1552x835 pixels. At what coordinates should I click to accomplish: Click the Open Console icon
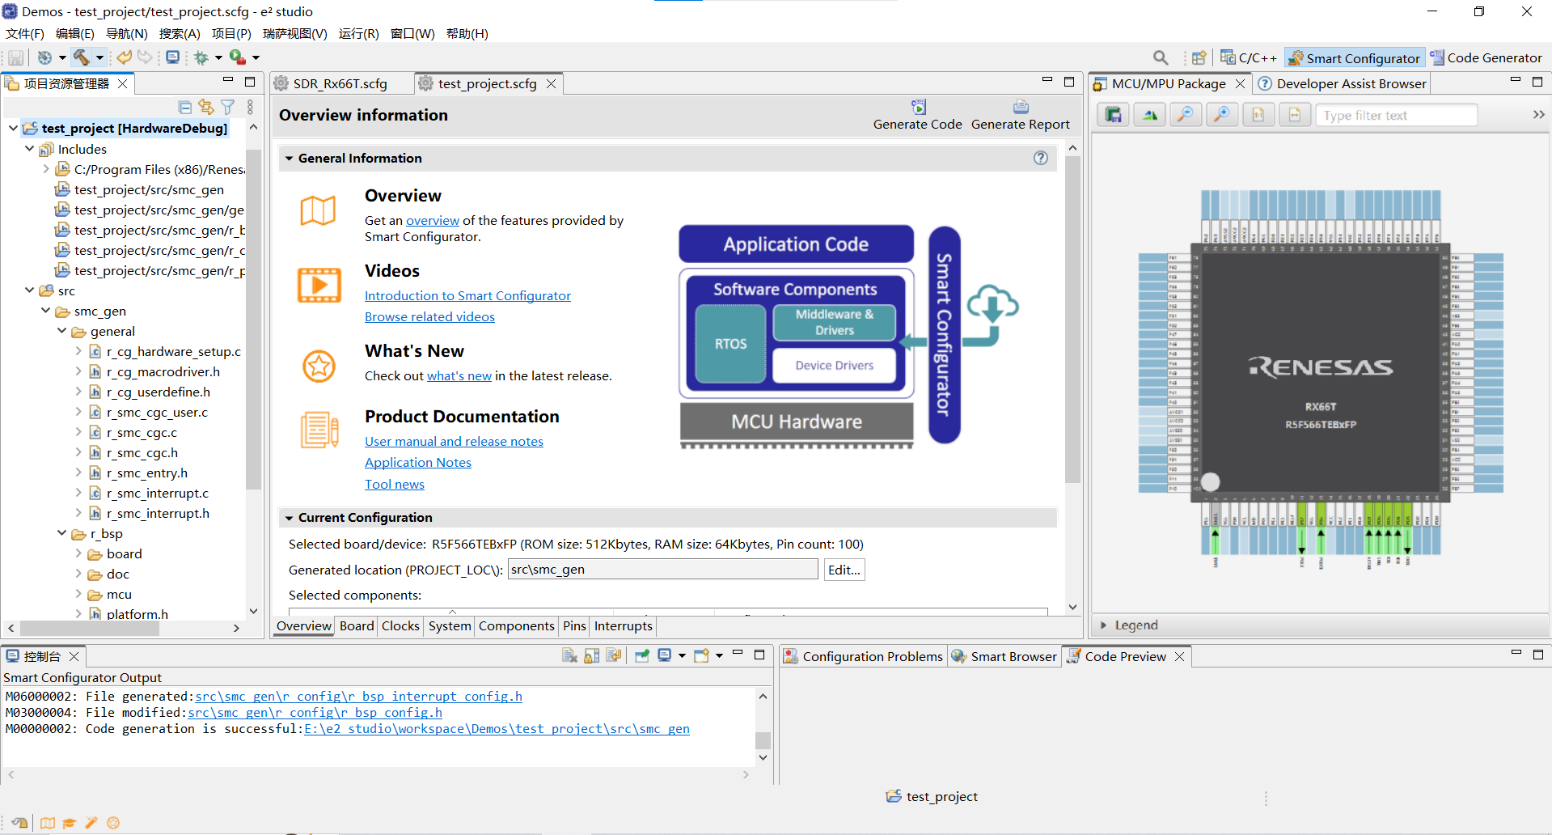(x=701, y=655)
